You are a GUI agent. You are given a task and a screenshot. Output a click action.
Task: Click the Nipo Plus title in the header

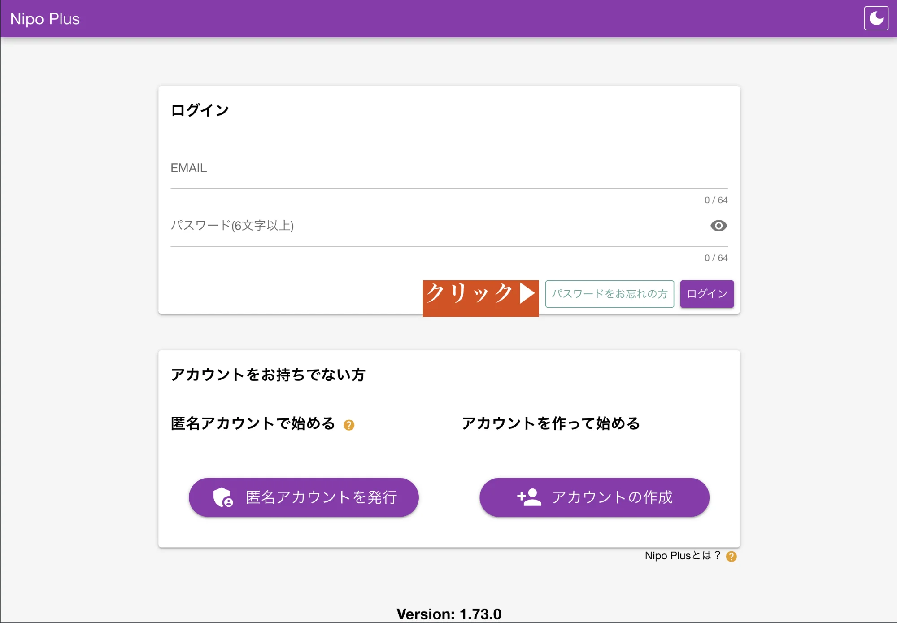tap(45, 19)
